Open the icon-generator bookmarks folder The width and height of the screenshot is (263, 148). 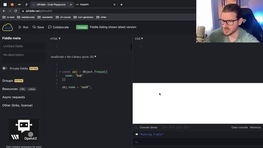pos(83,17)
